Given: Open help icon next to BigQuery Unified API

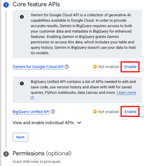Looking at the screenshot, I should tap(53, 112).
